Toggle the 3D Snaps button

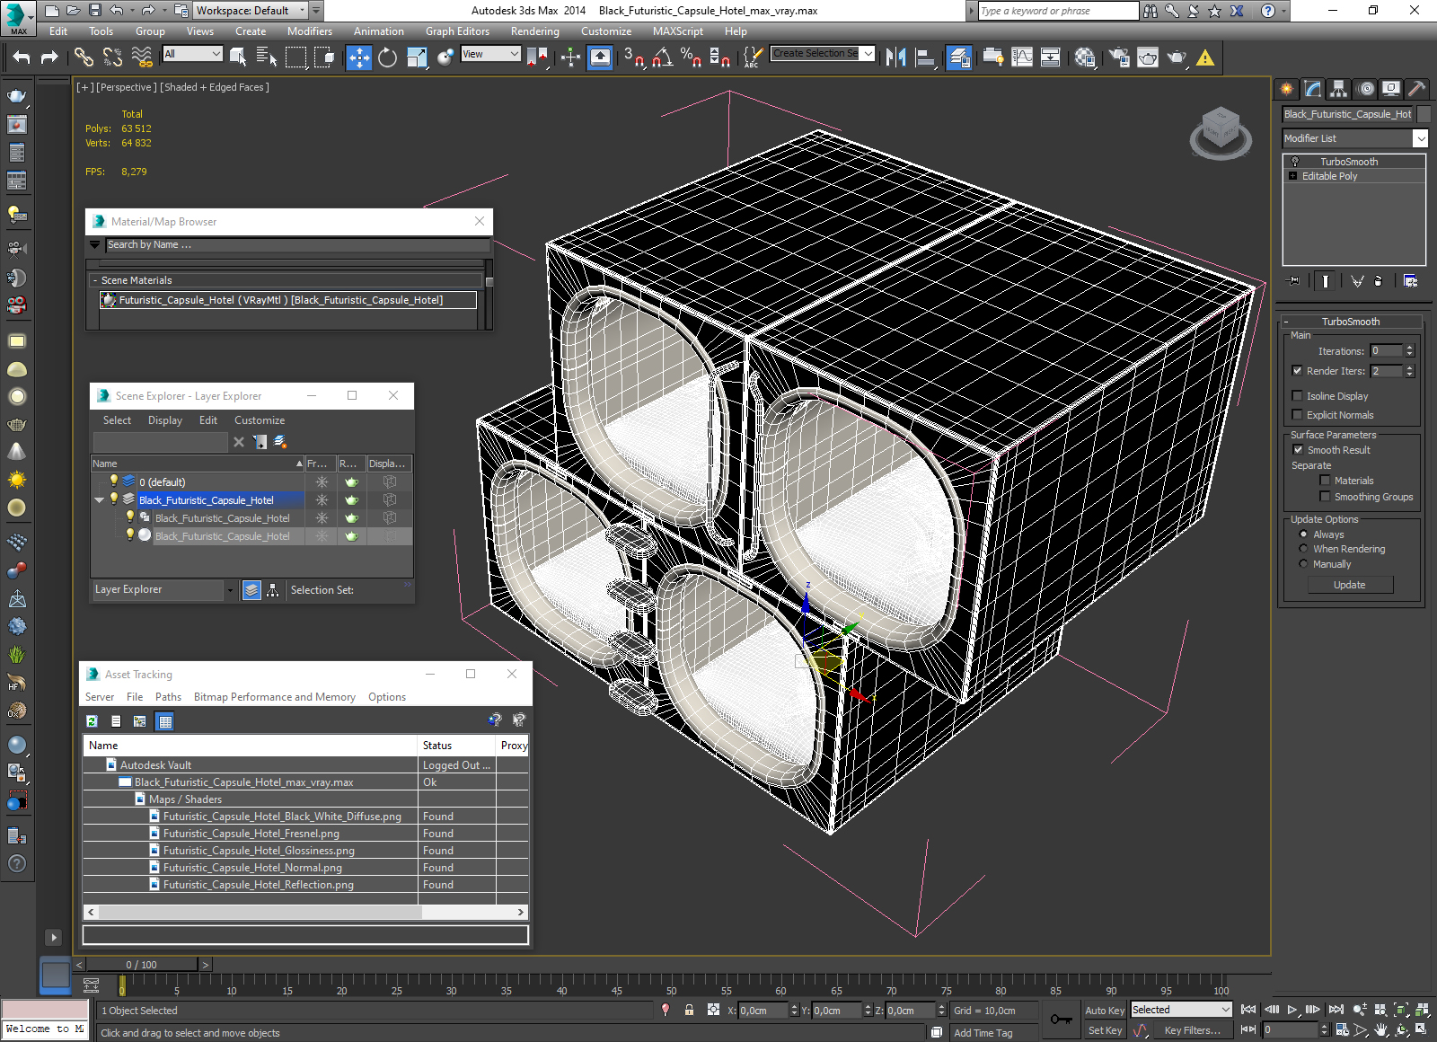(x=634, y=57)
